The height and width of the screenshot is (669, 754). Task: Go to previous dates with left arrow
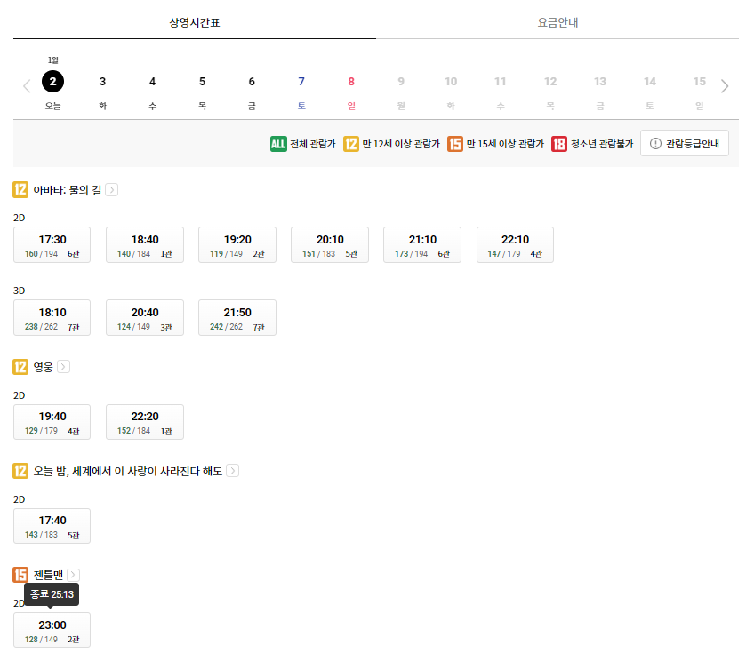[27, 86]
